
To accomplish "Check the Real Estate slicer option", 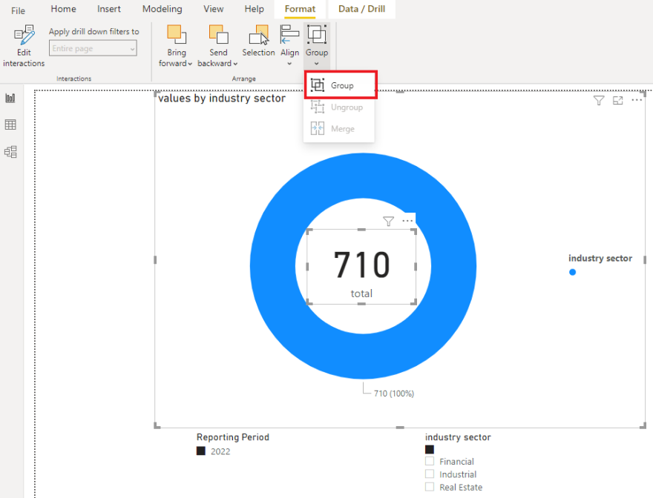I will [x=430, y=487].
